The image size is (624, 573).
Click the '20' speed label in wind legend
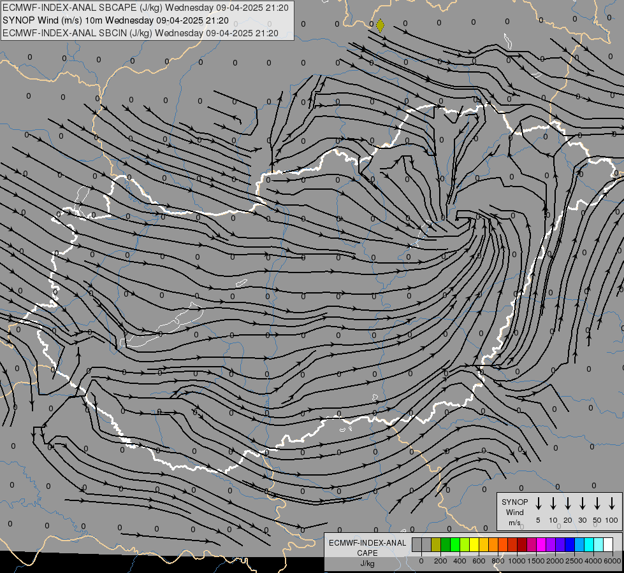(567, 520)
